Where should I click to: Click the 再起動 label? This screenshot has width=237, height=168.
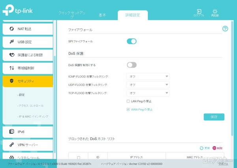click(215, 15)
